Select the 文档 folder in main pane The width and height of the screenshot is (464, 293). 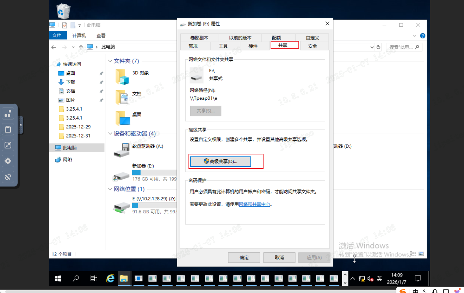tap(122, 97)
